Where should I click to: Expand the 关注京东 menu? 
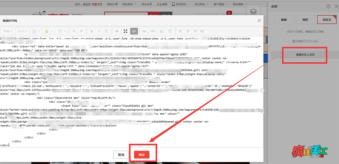[x=201, y=4]
